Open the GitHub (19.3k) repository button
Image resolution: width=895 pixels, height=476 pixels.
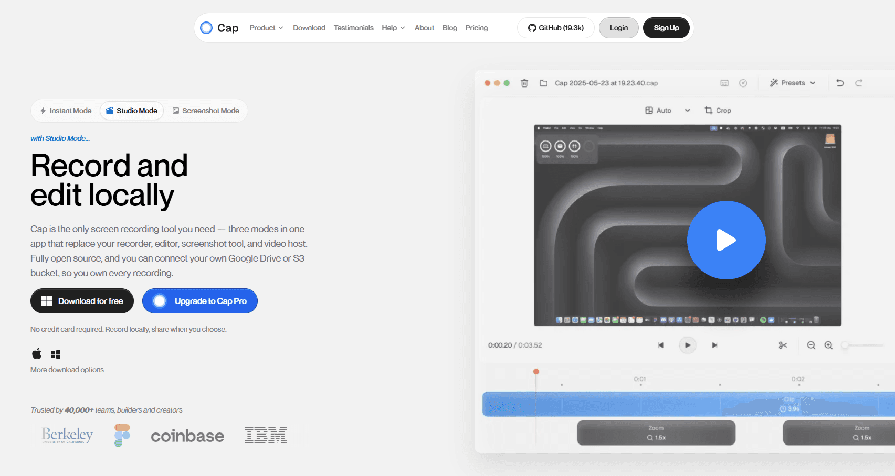pyautogui.click(x=556, y=28)
